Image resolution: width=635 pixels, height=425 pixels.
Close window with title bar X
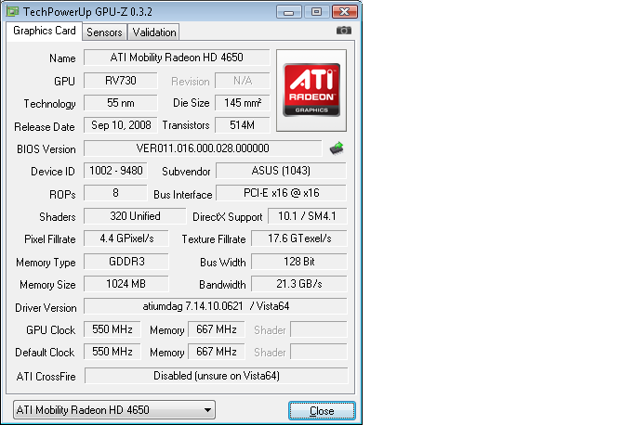pyautogui.click(x=345, y=12)
